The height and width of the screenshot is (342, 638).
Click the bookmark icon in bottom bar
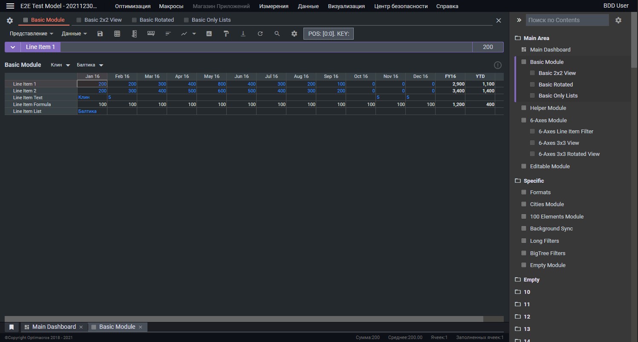[12, 327]
